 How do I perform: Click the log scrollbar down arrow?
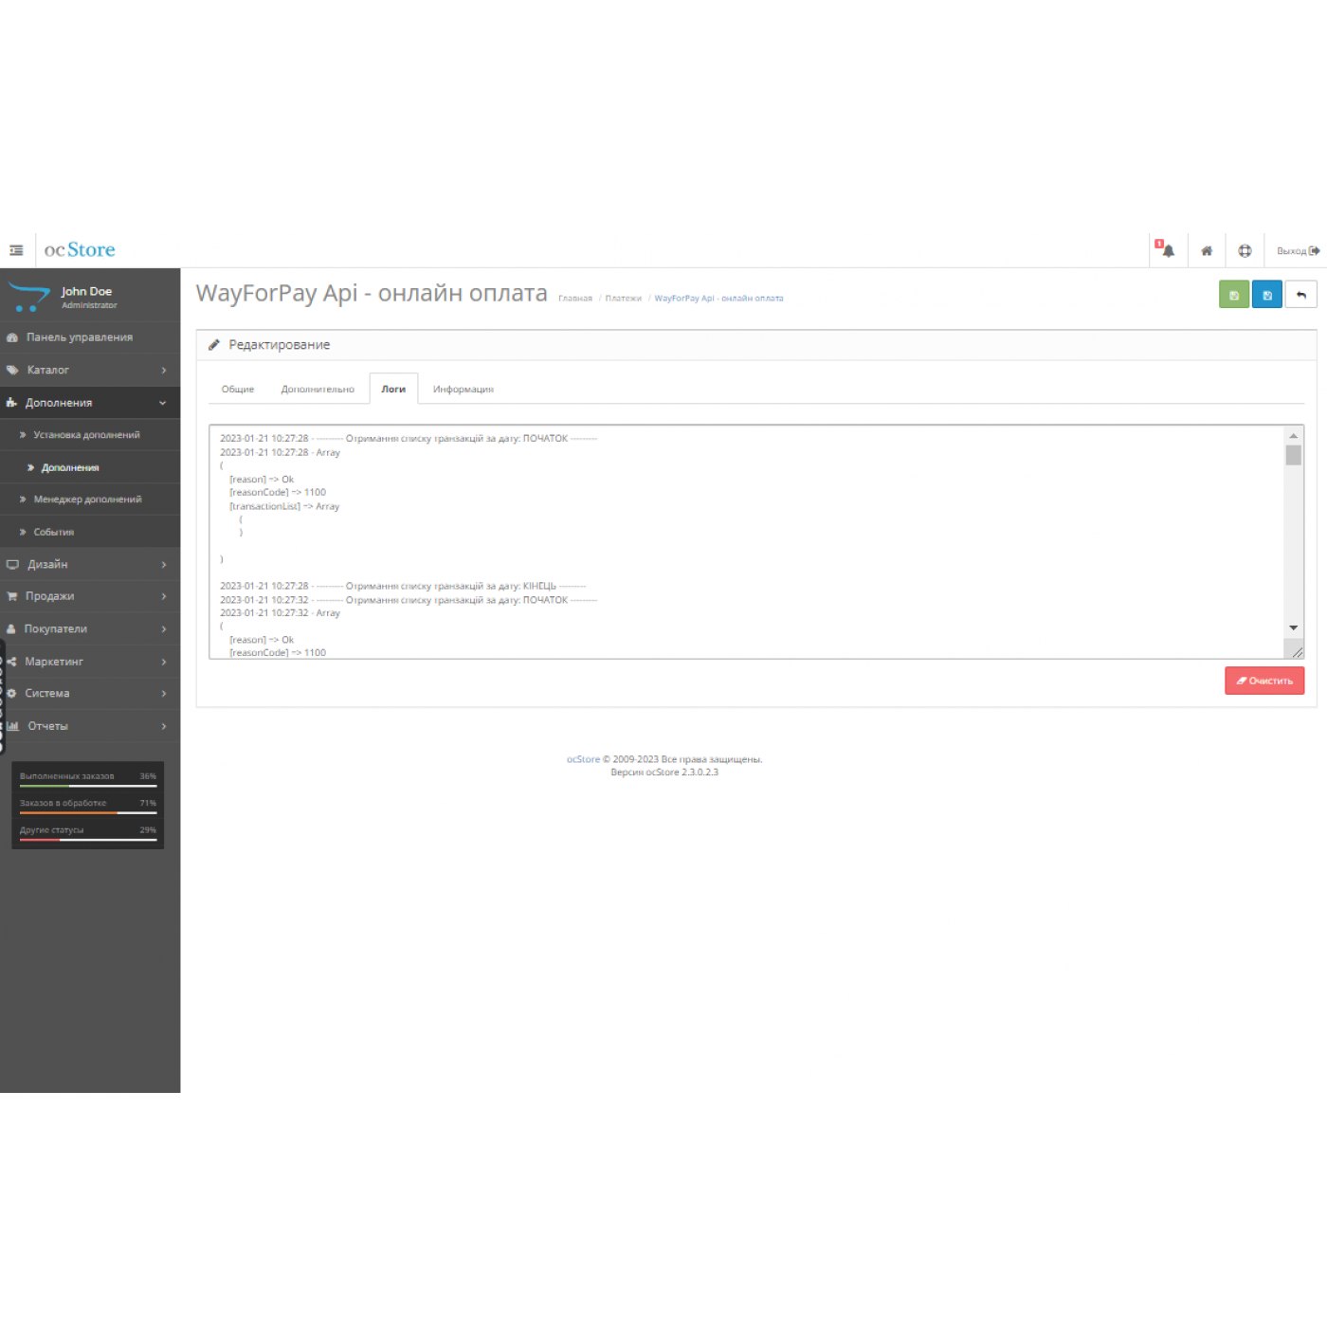click(x=1293, y=627)
